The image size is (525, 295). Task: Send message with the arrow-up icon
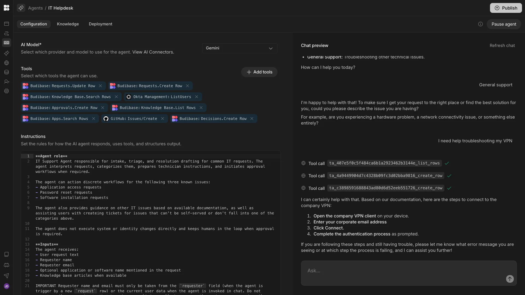click(510, 279)
